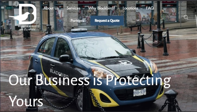Open the Locations menu item
The width and height of the screenshot is (197, 112).
coord(131,8)
